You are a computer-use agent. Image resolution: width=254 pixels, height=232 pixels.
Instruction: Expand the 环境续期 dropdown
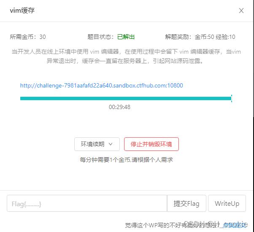[x=97, y=144]
